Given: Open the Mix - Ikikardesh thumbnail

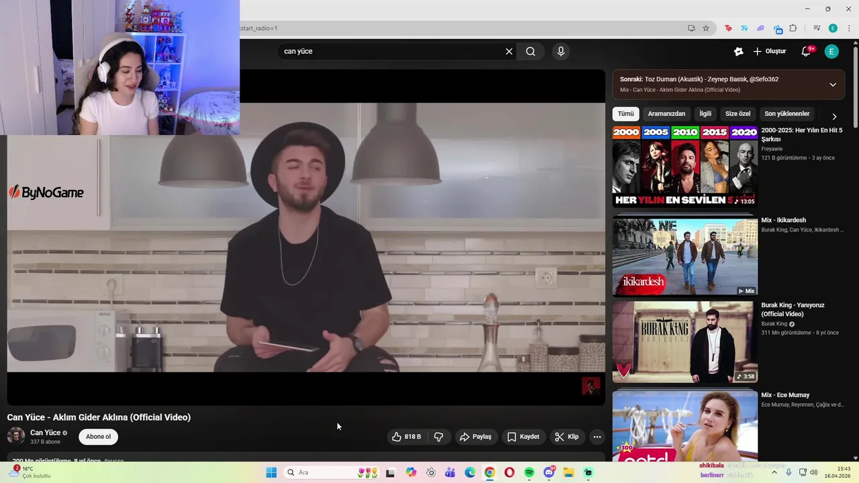Looking at the screenshot, I should [x=685, y=256].
